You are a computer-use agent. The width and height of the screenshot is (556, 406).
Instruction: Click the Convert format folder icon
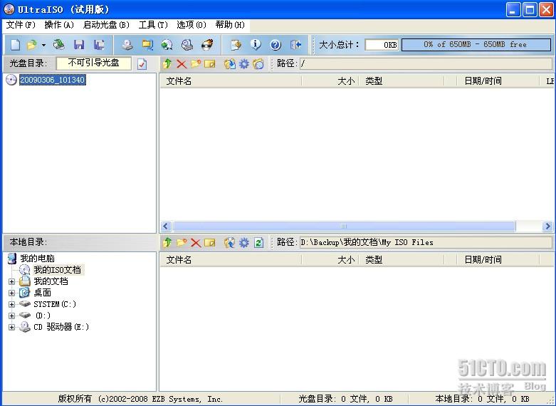pos(147,45)
